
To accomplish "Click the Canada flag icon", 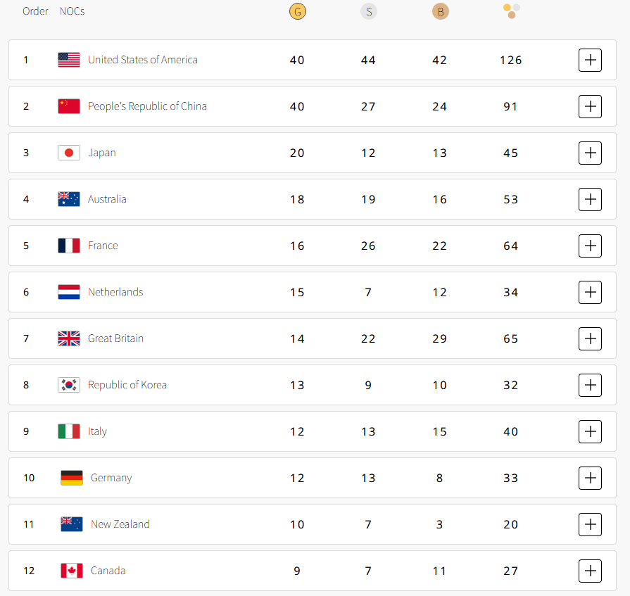I will click(72, 571).
